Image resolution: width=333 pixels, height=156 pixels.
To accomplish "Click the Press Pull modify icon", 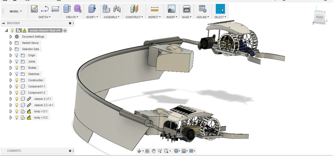I will point(92,9).
